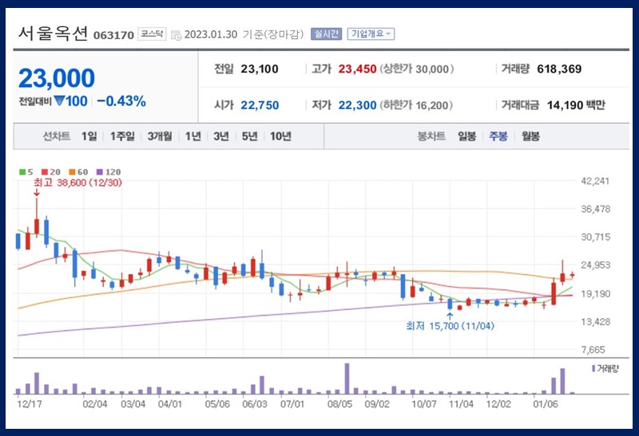Image resolution: width=639 pixels, height=436 pixels.
Task: Select the 1일 line chart tab
Action: pyautogui.click(x=89, y=136)
